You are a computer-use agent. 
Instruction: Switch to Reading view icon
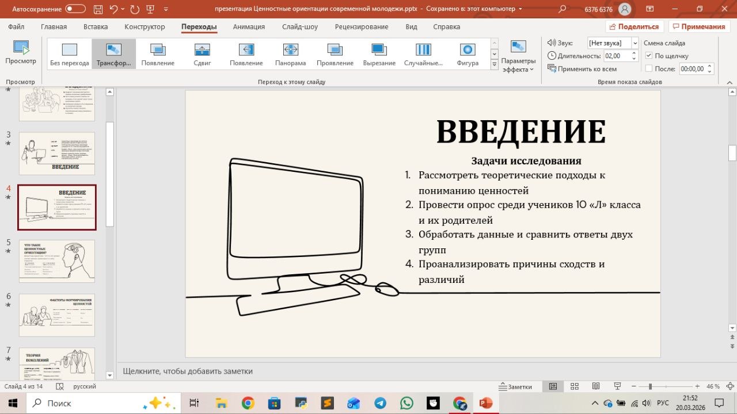click(x=596, y=386)
